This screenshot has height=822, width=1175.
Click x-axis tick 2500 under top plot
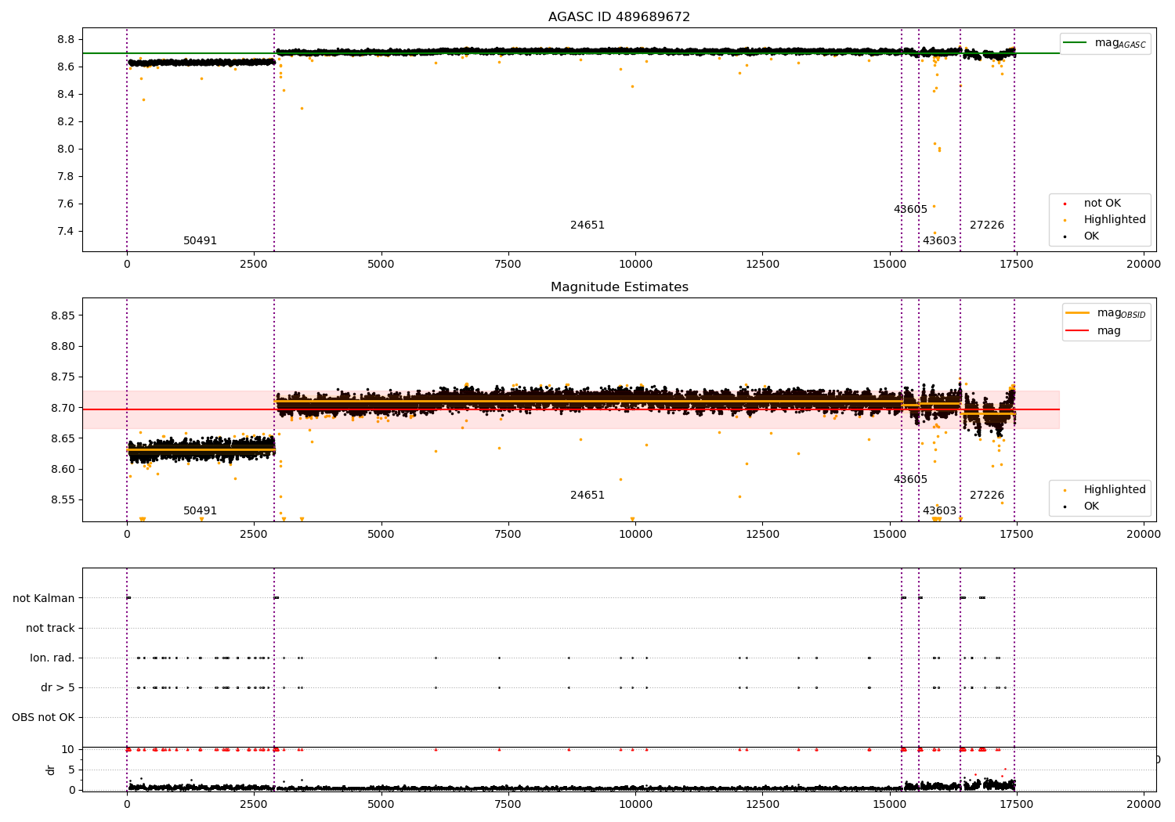pos(254,265)
